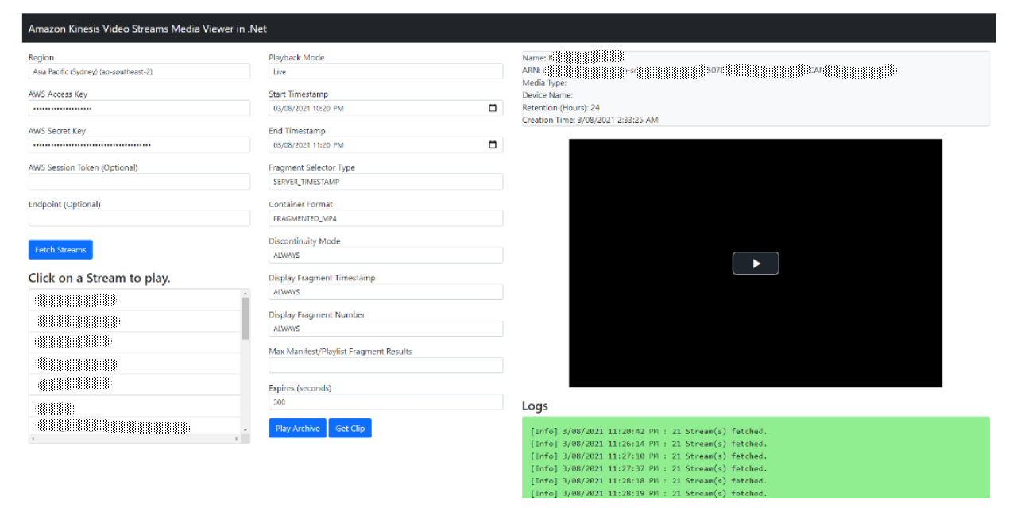Open the Container Format dropdown
The width and height of the screenshot is (1017, 508).
click(385, 217)
